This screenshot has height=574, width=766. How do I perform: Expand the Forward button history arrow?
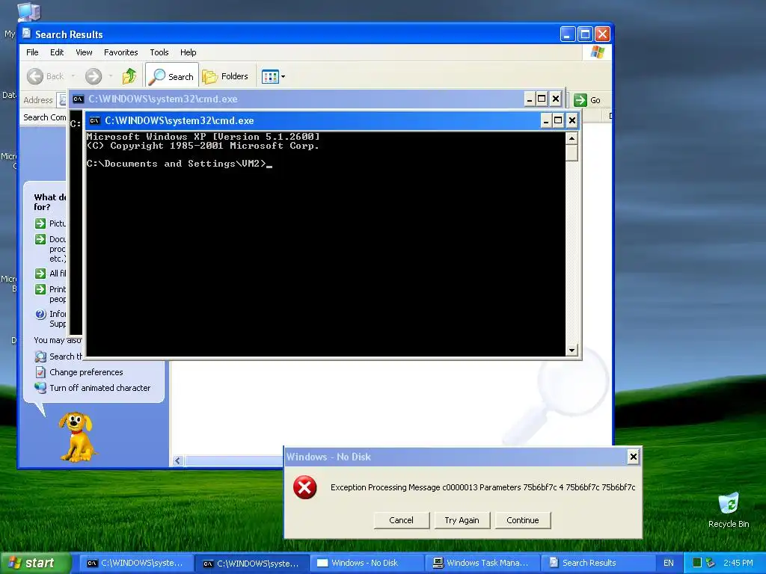click(x=111, y=76)
